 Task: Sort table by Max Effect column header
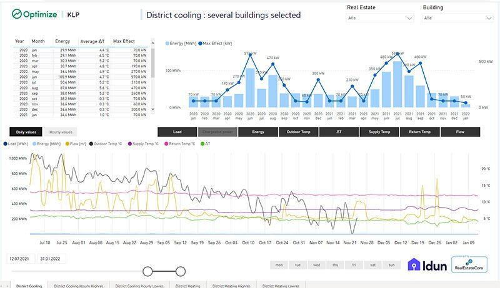point(124,41)
